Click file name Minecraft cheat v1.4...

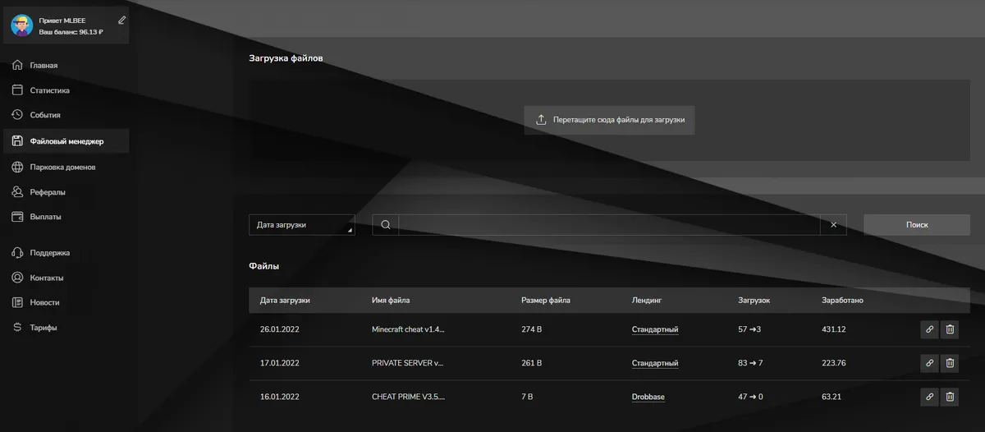tap(409, 329)
